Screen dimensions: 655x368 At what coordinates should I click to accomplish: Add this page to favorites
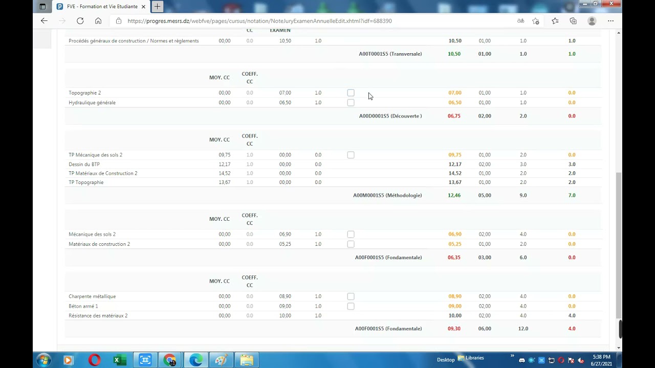[x=536, y=21]
